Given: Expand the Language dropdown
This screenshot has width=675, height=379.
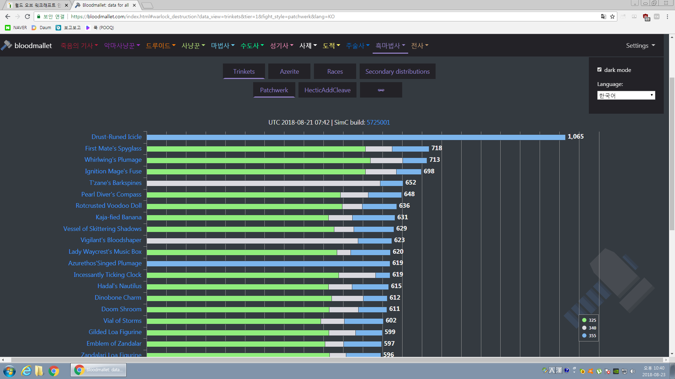Looking at the screenshot, I should pos(626,95).
